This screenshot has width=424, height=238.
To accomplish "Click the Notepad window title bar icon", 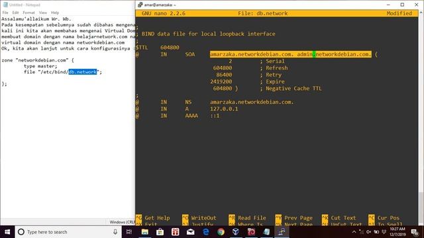I will click(5, 5).
